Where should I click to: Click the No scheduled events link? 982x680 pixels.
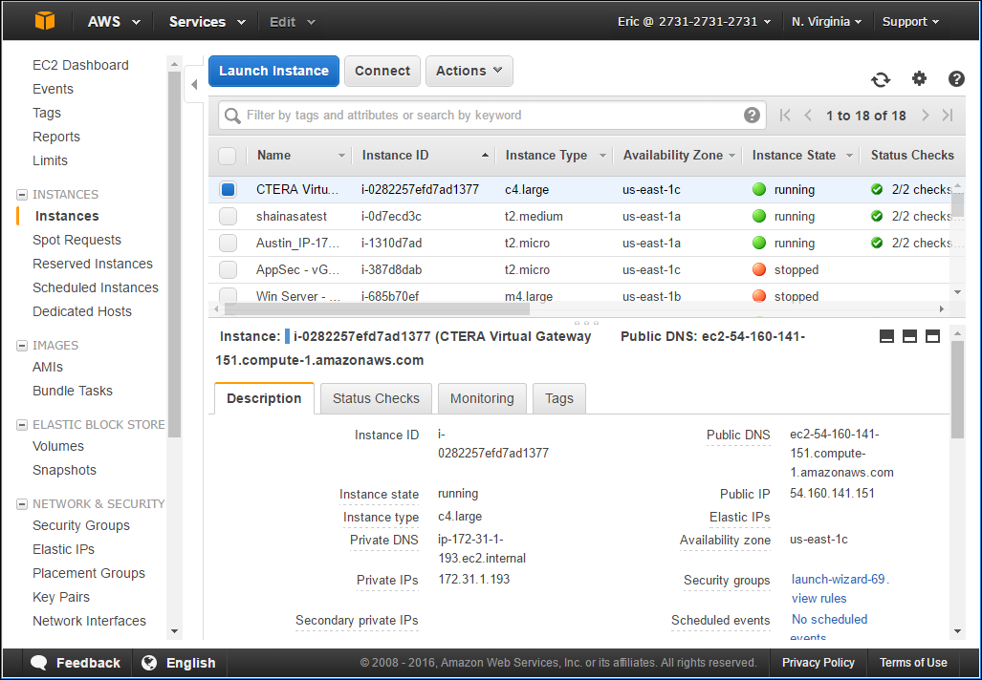tap(829, 627)
